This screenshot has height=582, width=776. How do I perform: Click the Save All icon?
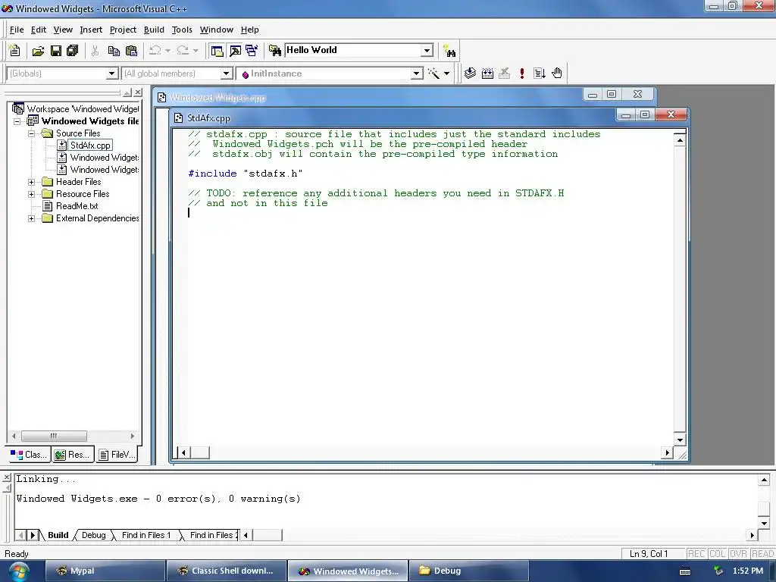pos(73,51)
